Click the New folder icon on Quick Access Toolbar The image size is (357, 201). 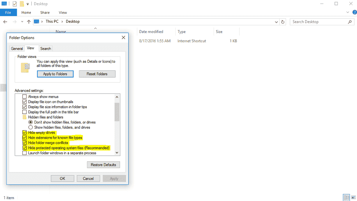tap(21, 3)
